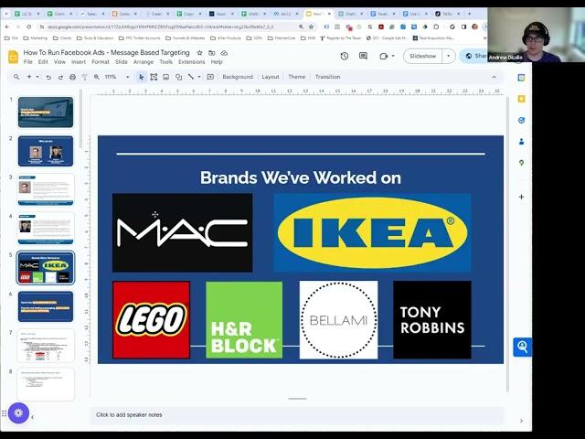Viewport: 585px width, 439px height.
Task: Open the Help menu
Action: [x=217, y=62]
